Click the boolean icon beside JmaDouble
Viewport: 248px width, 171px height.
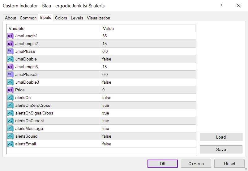coord(10,59)
